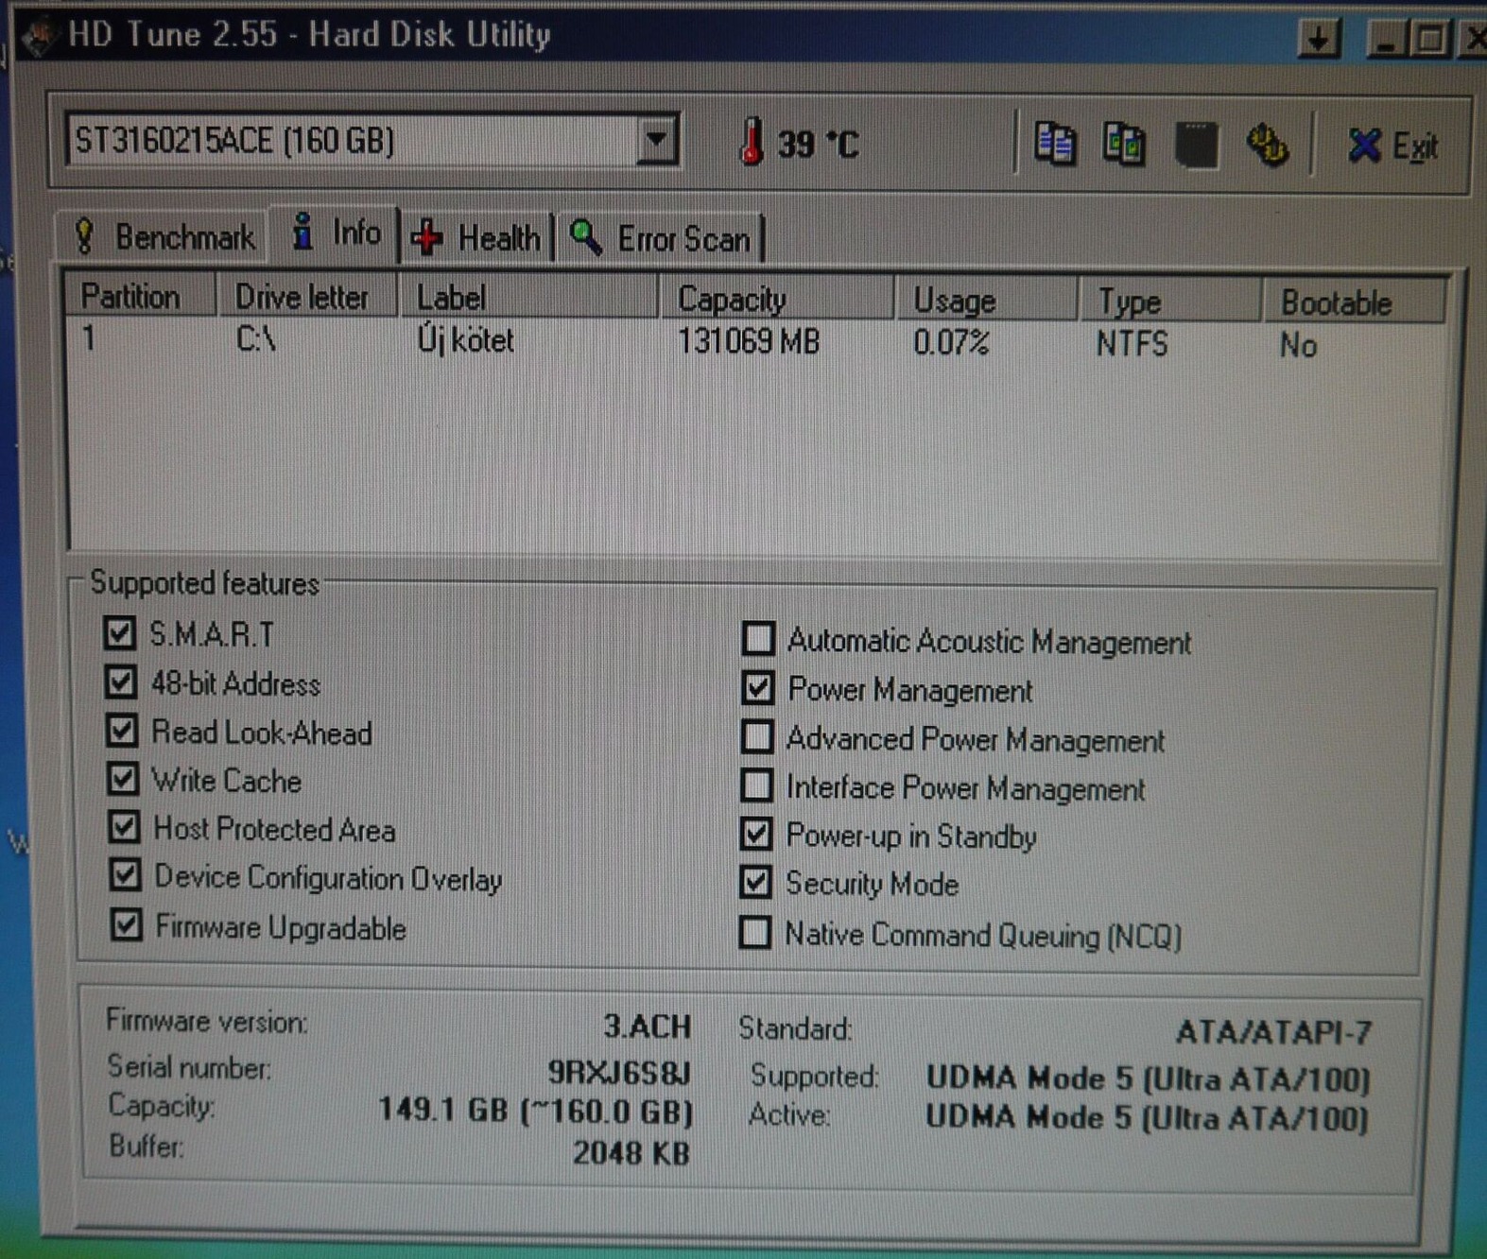
Task: Click the firmware version 3.ACH value
Action: 648,1026
